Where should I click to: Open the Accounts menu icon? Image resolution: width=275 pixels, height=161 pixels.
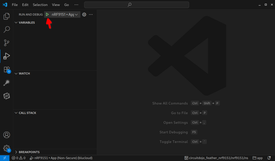[x=6, y=135]
